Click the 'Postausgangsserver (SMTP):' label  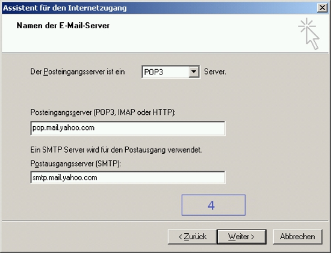tap(76, 163)
